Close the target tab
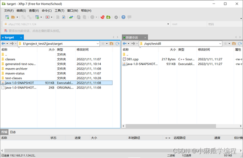Image resolution: width=243 pixels, height=158 pixels. pyautogui.click(x=21, y=38)
